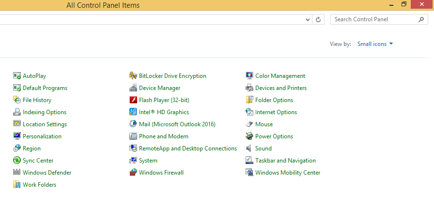Click the Location Settings icon

tap(17, 124)
